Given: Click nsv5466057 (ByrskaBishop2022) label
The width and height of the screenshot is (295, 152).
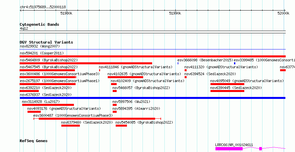Looking at the screenshot, I should pyautogui.click(x=141, y=88).
